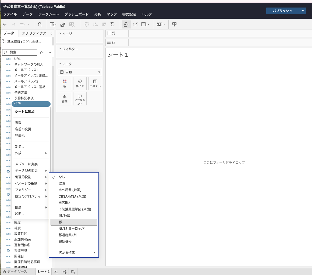Image resolution: width=312 pixels, height=275 pixels.
Task: Select the 予約方法 field
Action: 21,93
